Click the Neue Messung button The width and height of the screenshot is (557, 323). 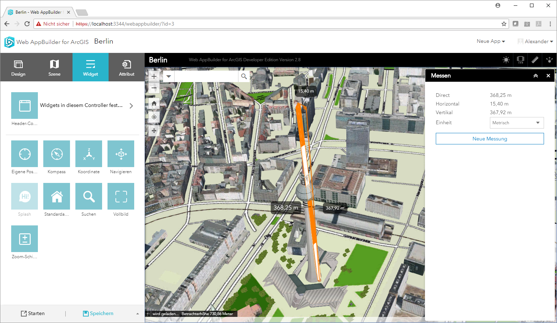coord(490,139)
